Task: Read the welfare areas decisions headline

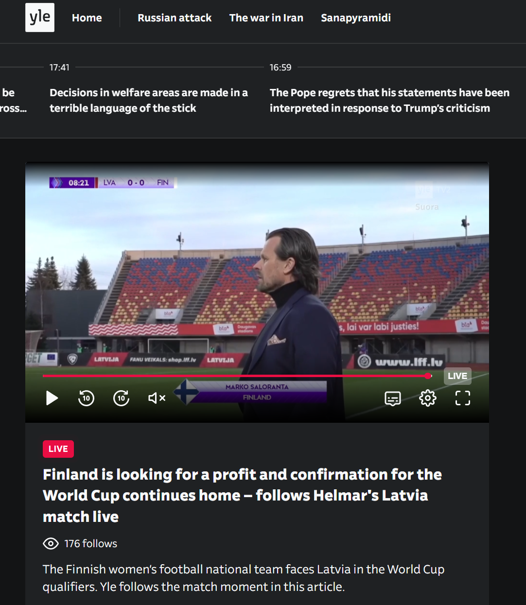Action: (149, 100)
